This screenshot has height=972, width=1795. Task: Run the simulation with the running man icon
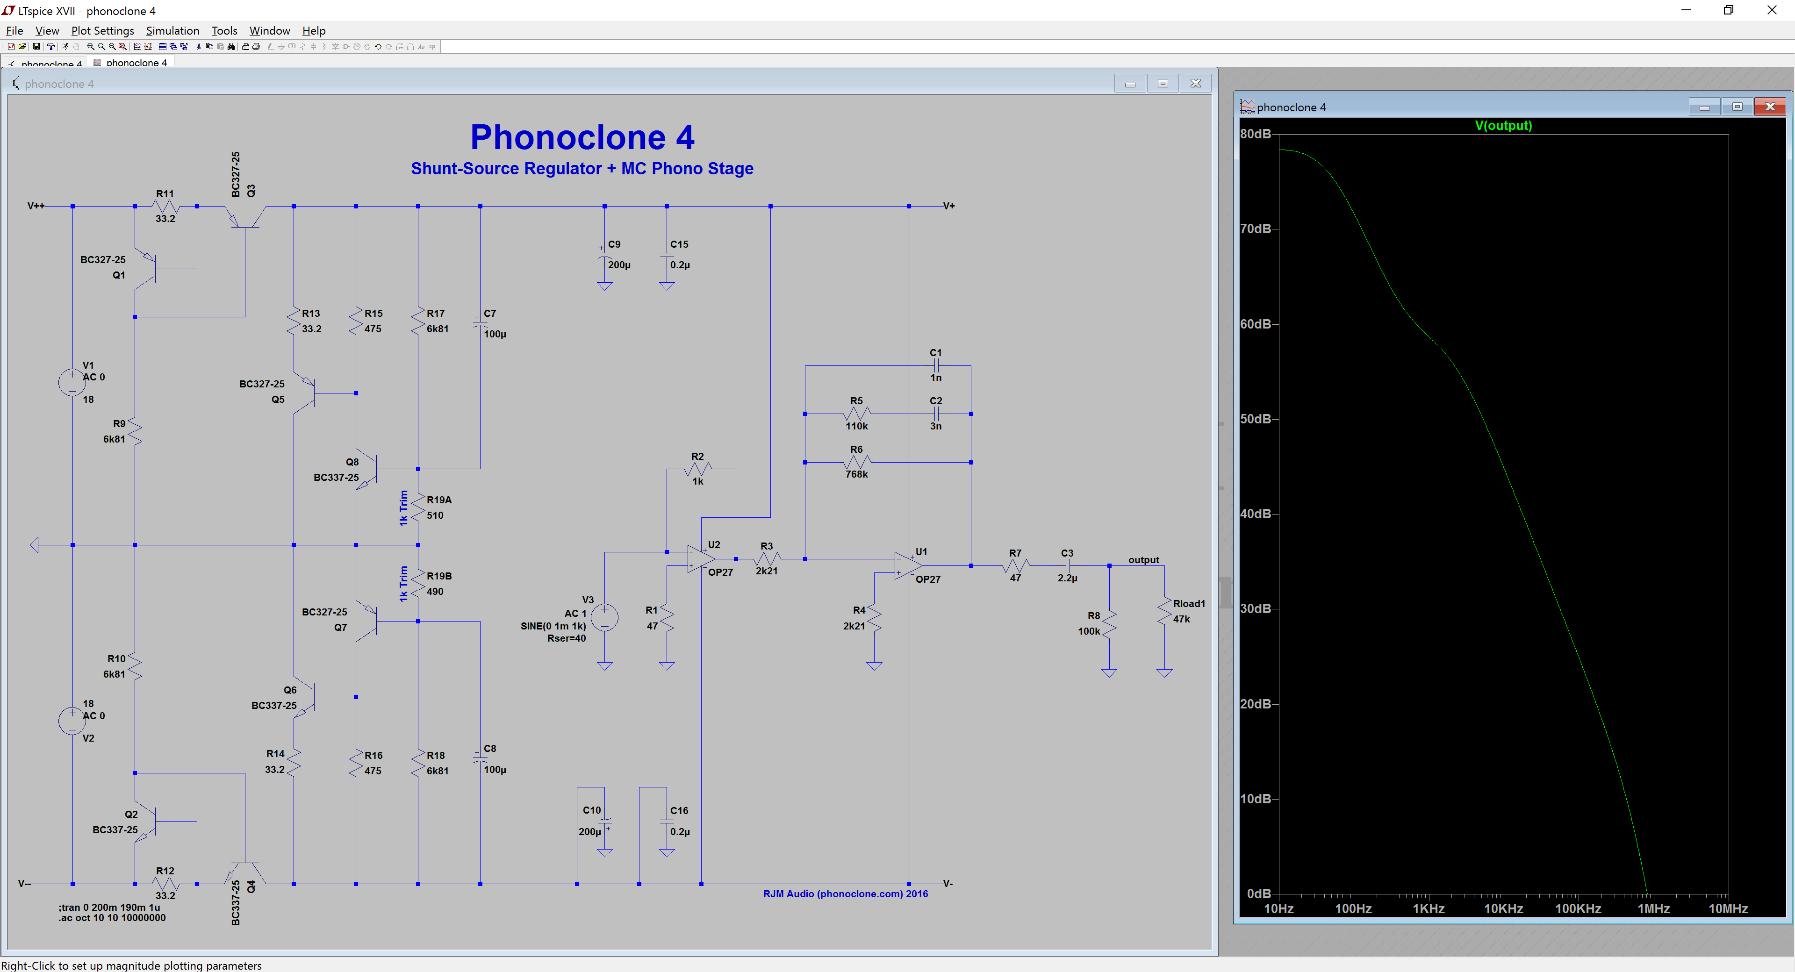pos(65,47)
